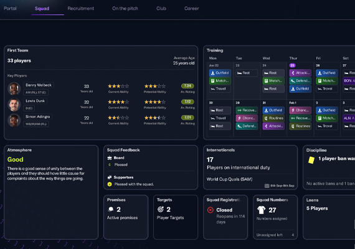Click the yellow face icon beside Pleased with the squad
The image size is (355, 249).
click(x=110, y=184)
